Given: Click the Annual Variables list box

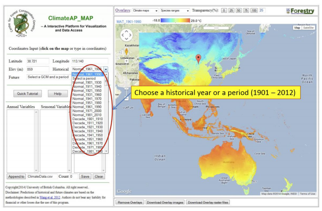Looking at the screenshot, I should click(x=22, y=141).
